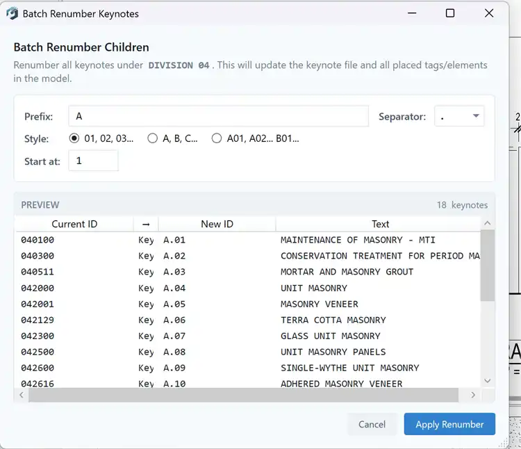Screen dimensions: 521x449
Task: Click the Cancel button
Action: [372, 424]
